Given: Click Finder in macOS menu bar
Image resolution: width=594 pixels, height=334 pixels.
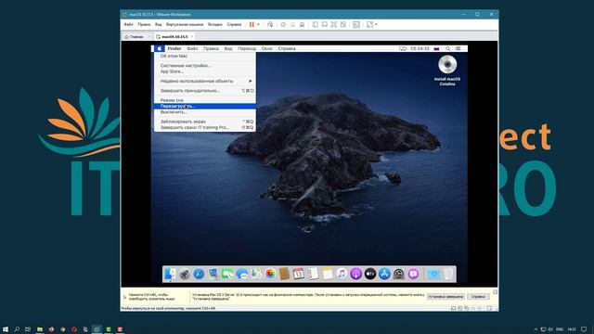Looking at the screenshot, I should [x=174, y=48].
